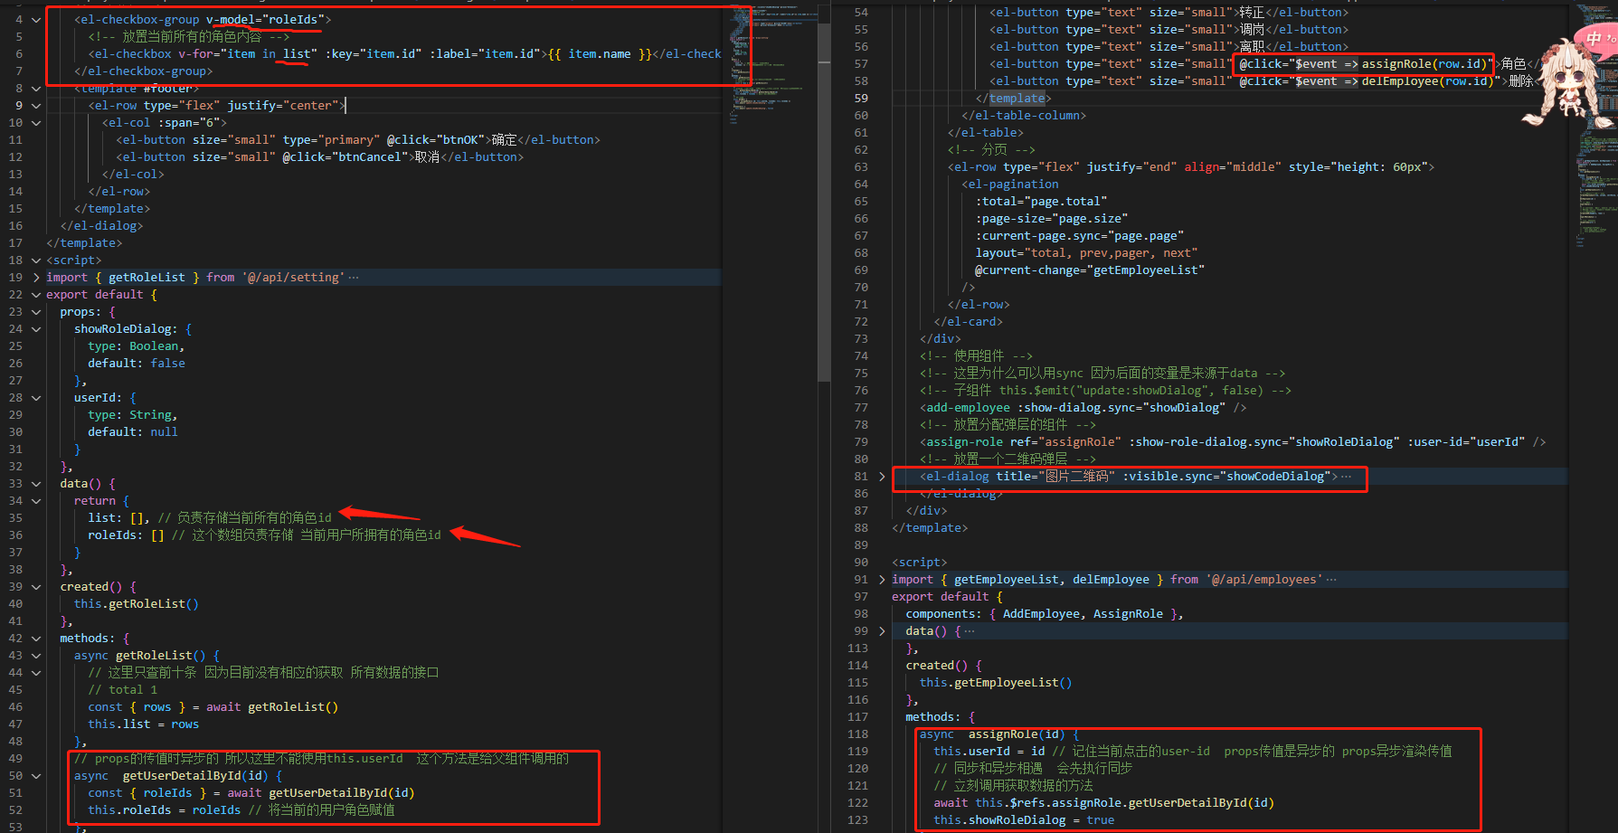This screenshot has width=1618, height=833.
Task: Expand the folded getEmployeeList import on line 91
Action: [x=882, y=580]
